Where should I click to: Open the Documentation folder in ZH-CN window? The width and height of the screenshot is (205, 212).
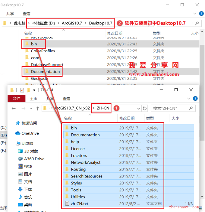(x=129, y=135)
